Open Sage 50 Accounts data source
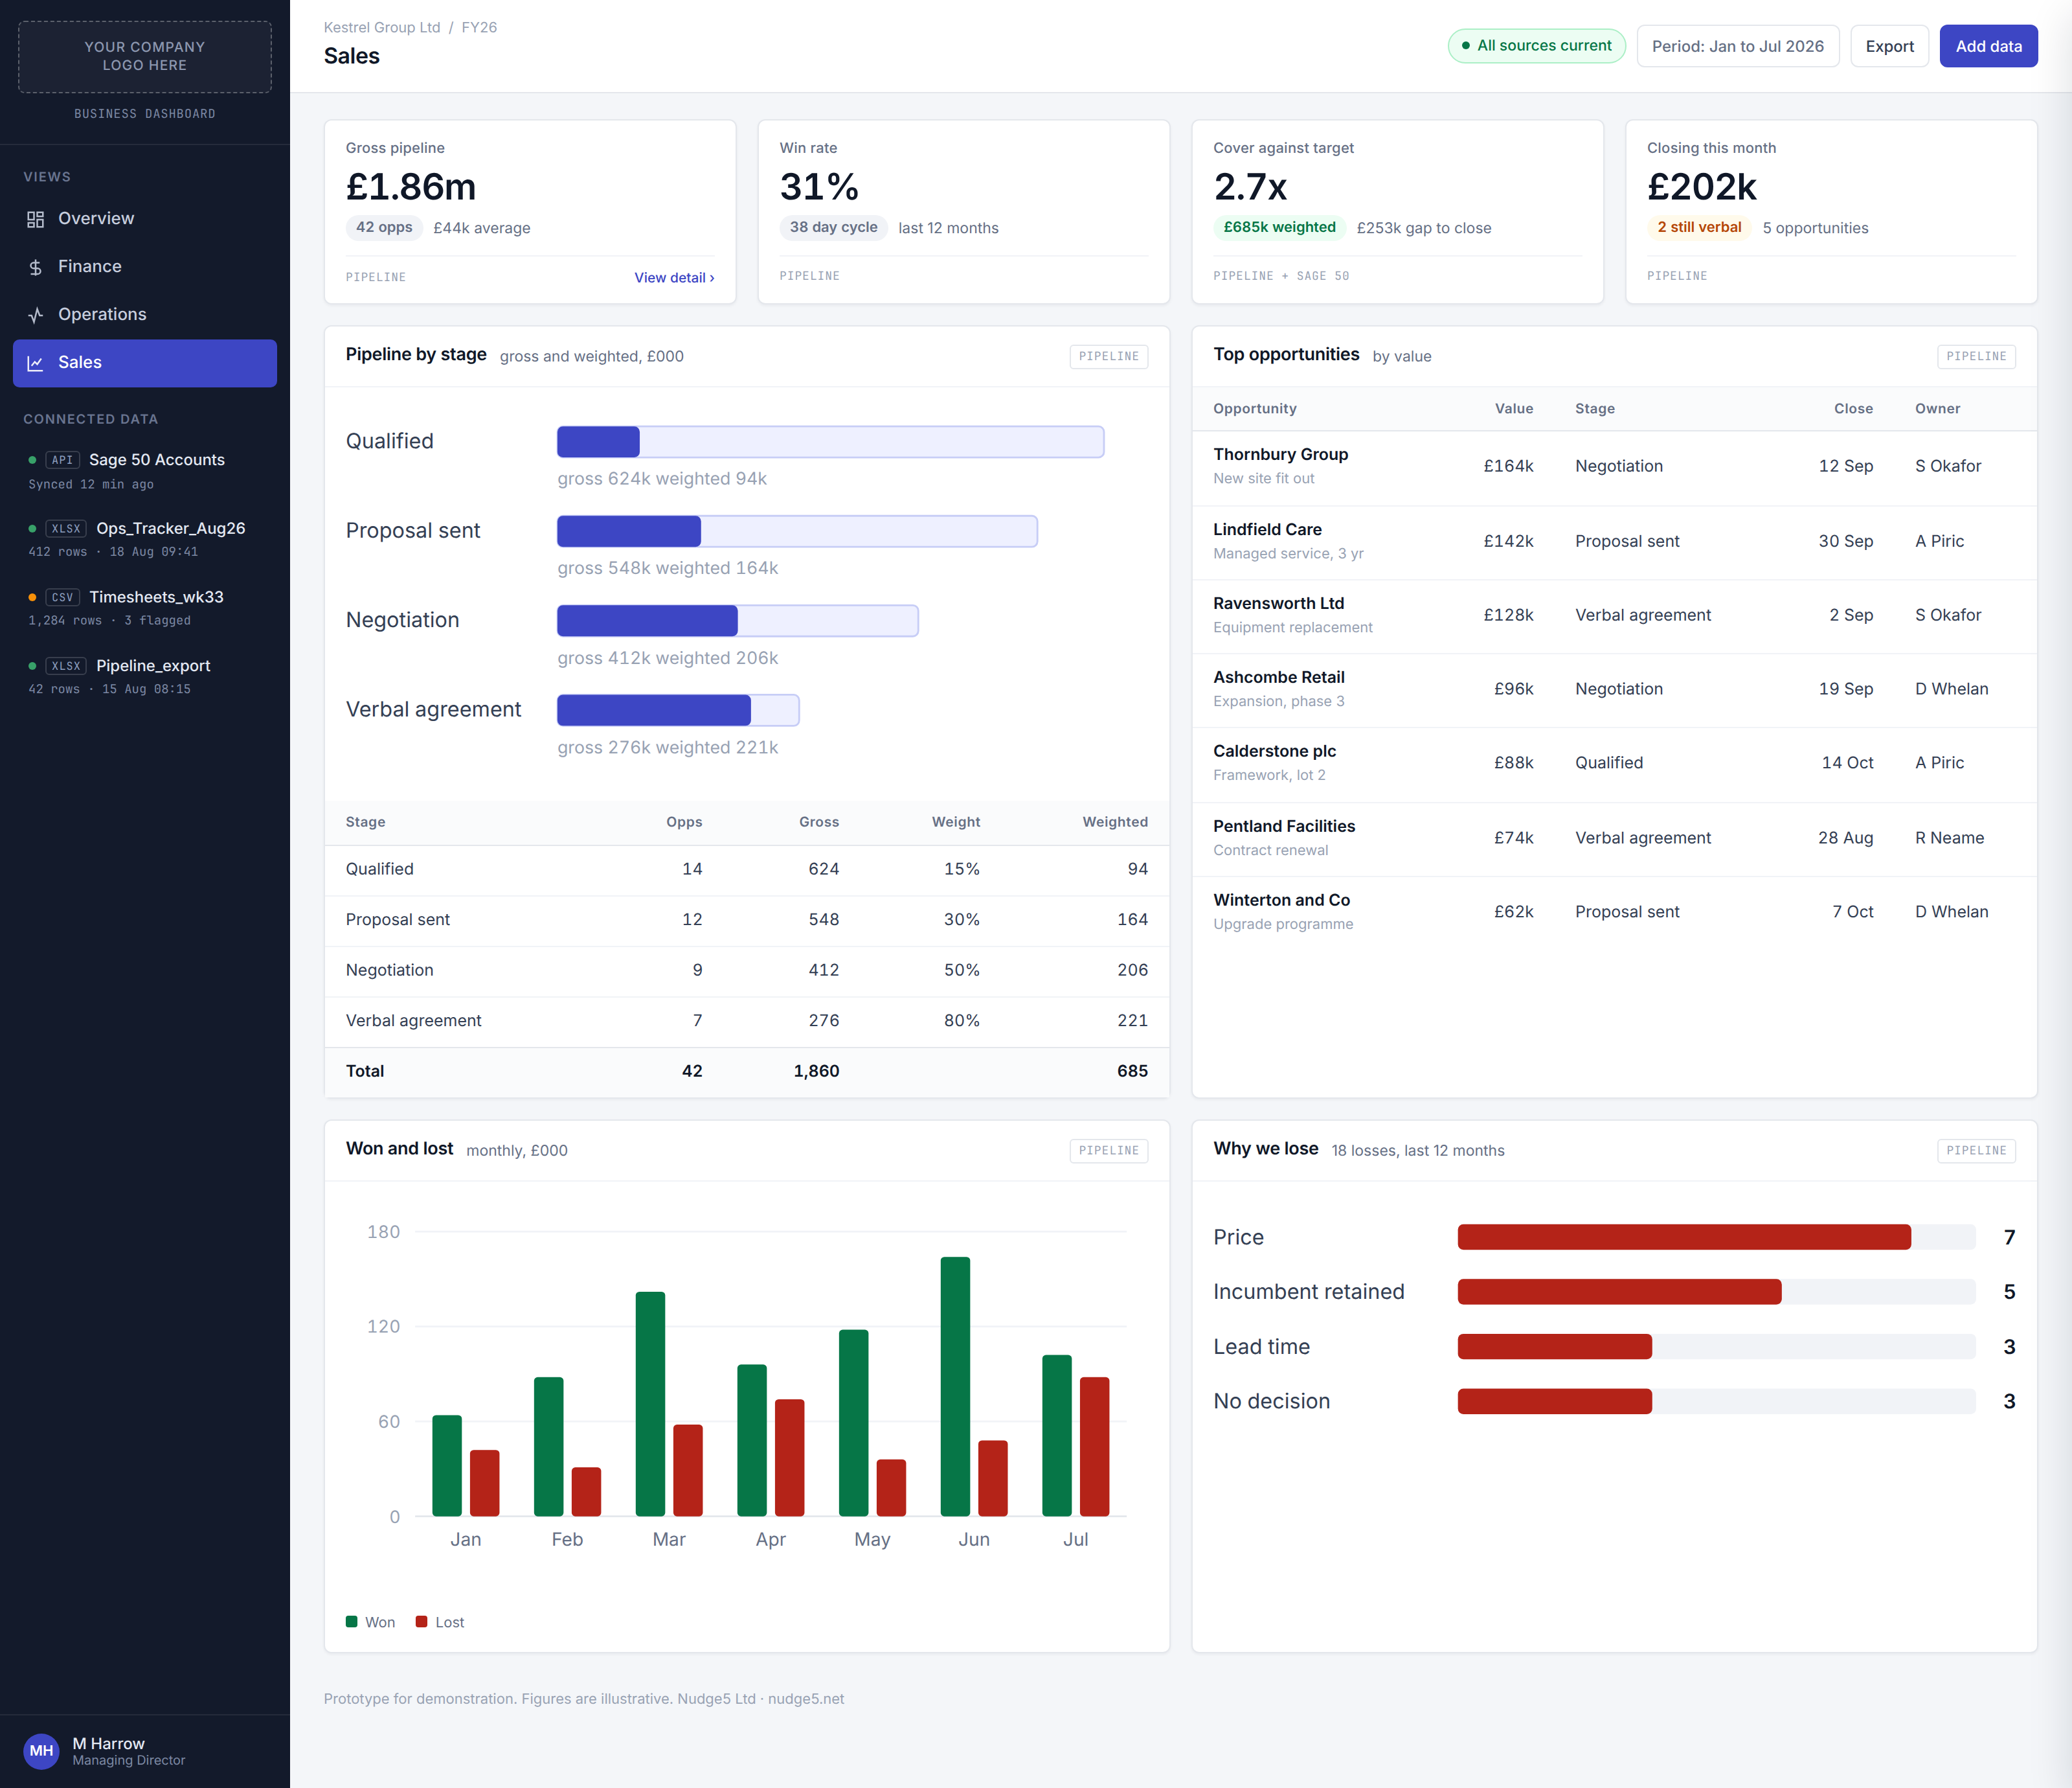This screenshot has width=2072, height=1788. tap(145, 471)
